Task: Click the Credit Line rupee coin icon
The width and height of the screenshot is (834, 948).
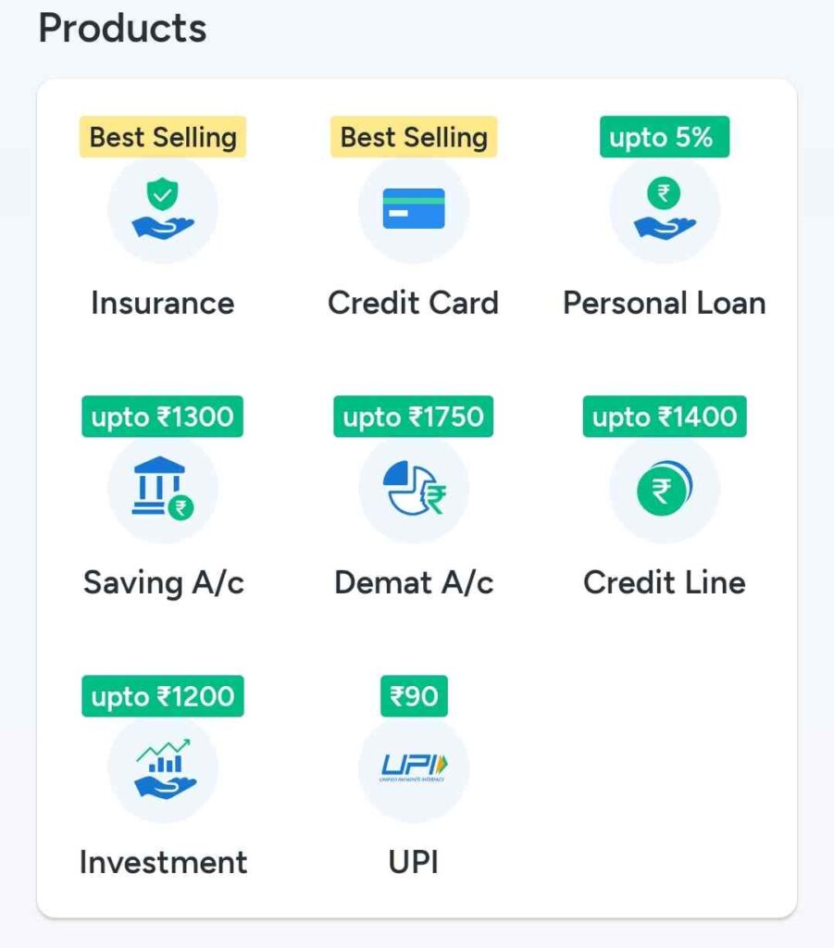Action: (x=665, y=489)
